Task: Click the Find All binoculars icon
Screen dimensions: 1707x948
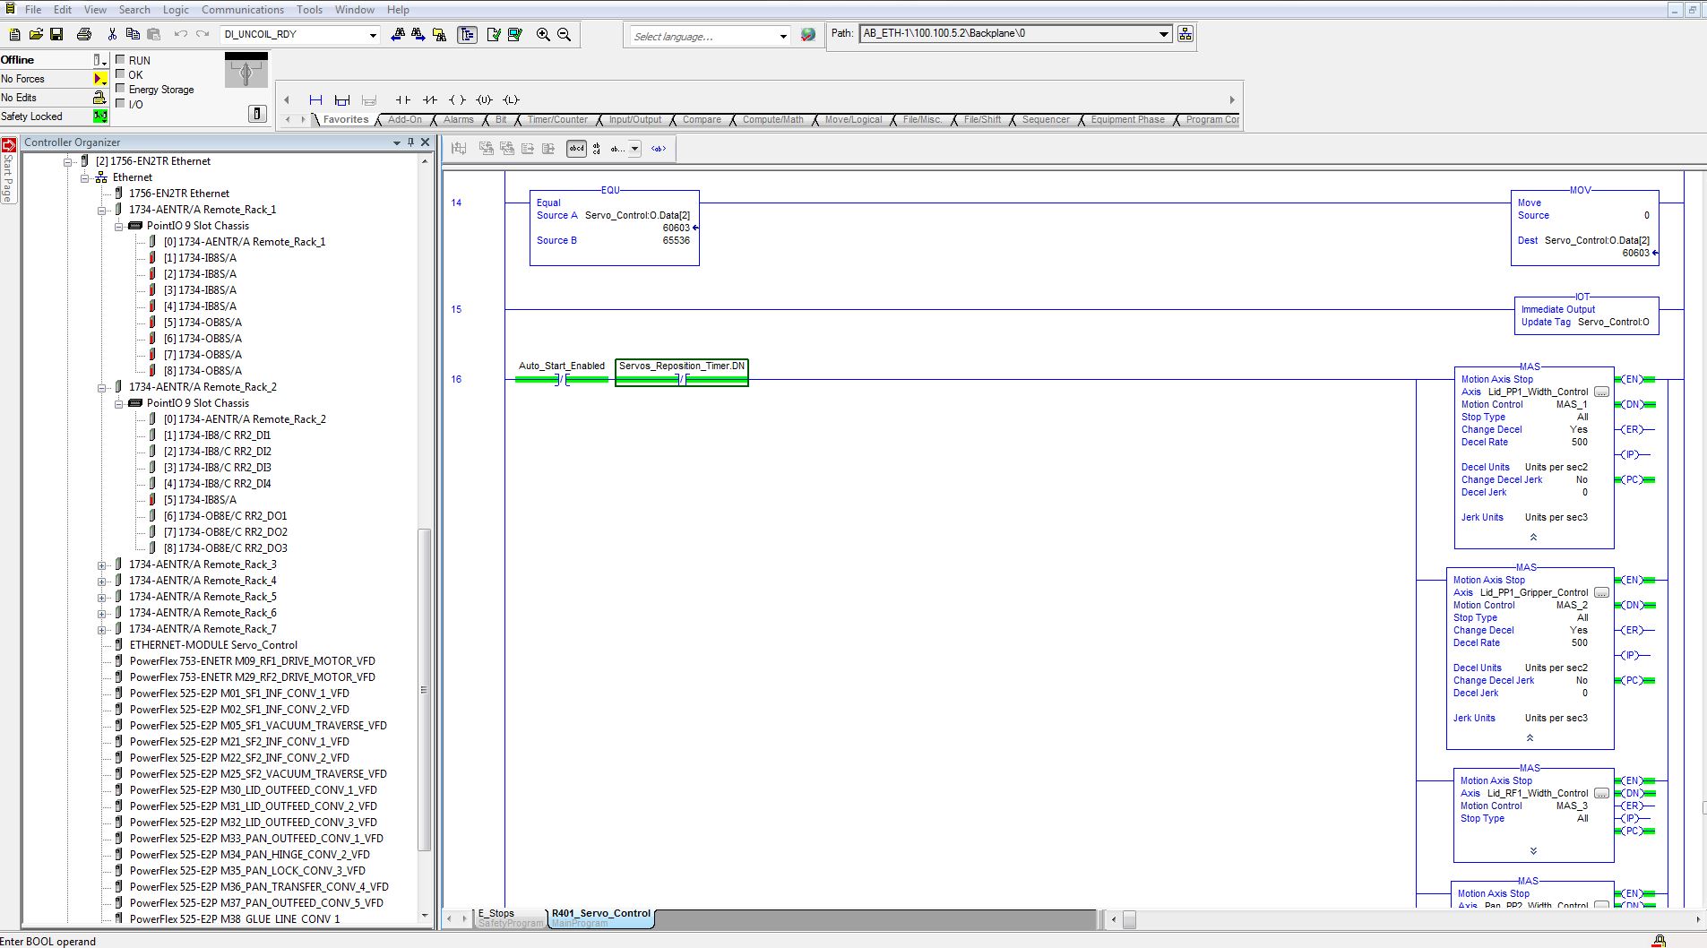Action: 439,34
